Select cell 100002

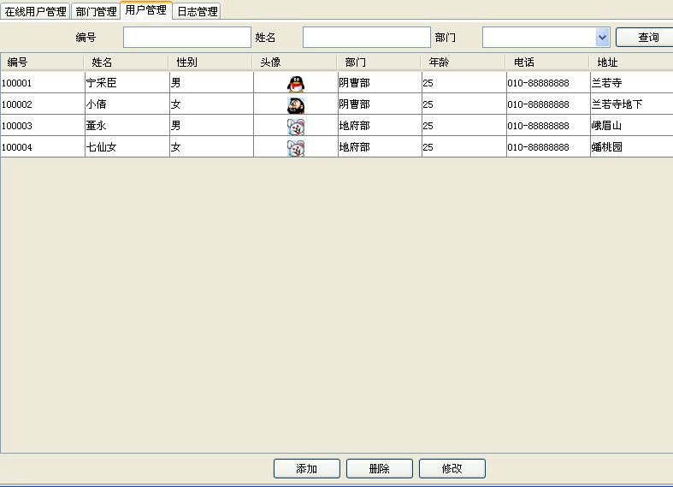[43, 104]
